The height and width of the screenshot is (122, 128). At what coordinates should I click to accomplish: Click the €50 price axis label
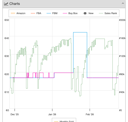[7, 20]
